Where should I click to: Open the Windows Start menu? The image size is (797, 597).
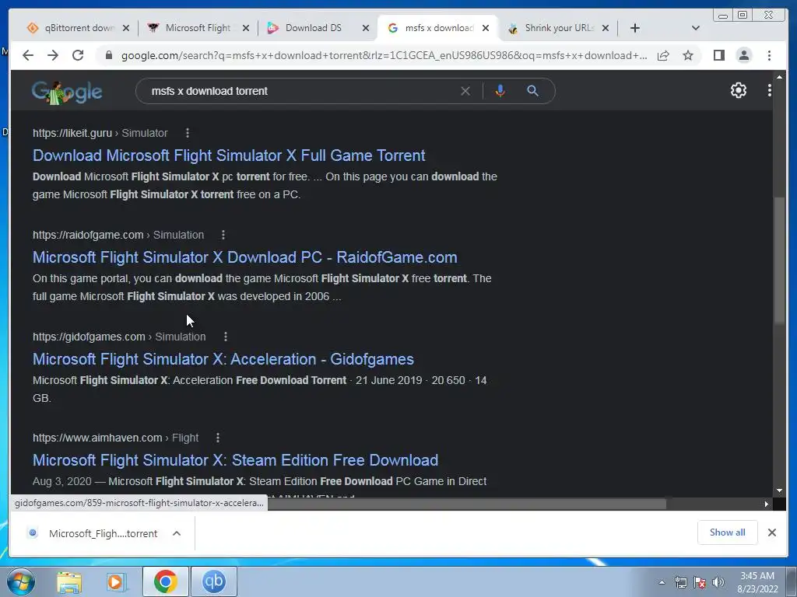tap(21, 581)
